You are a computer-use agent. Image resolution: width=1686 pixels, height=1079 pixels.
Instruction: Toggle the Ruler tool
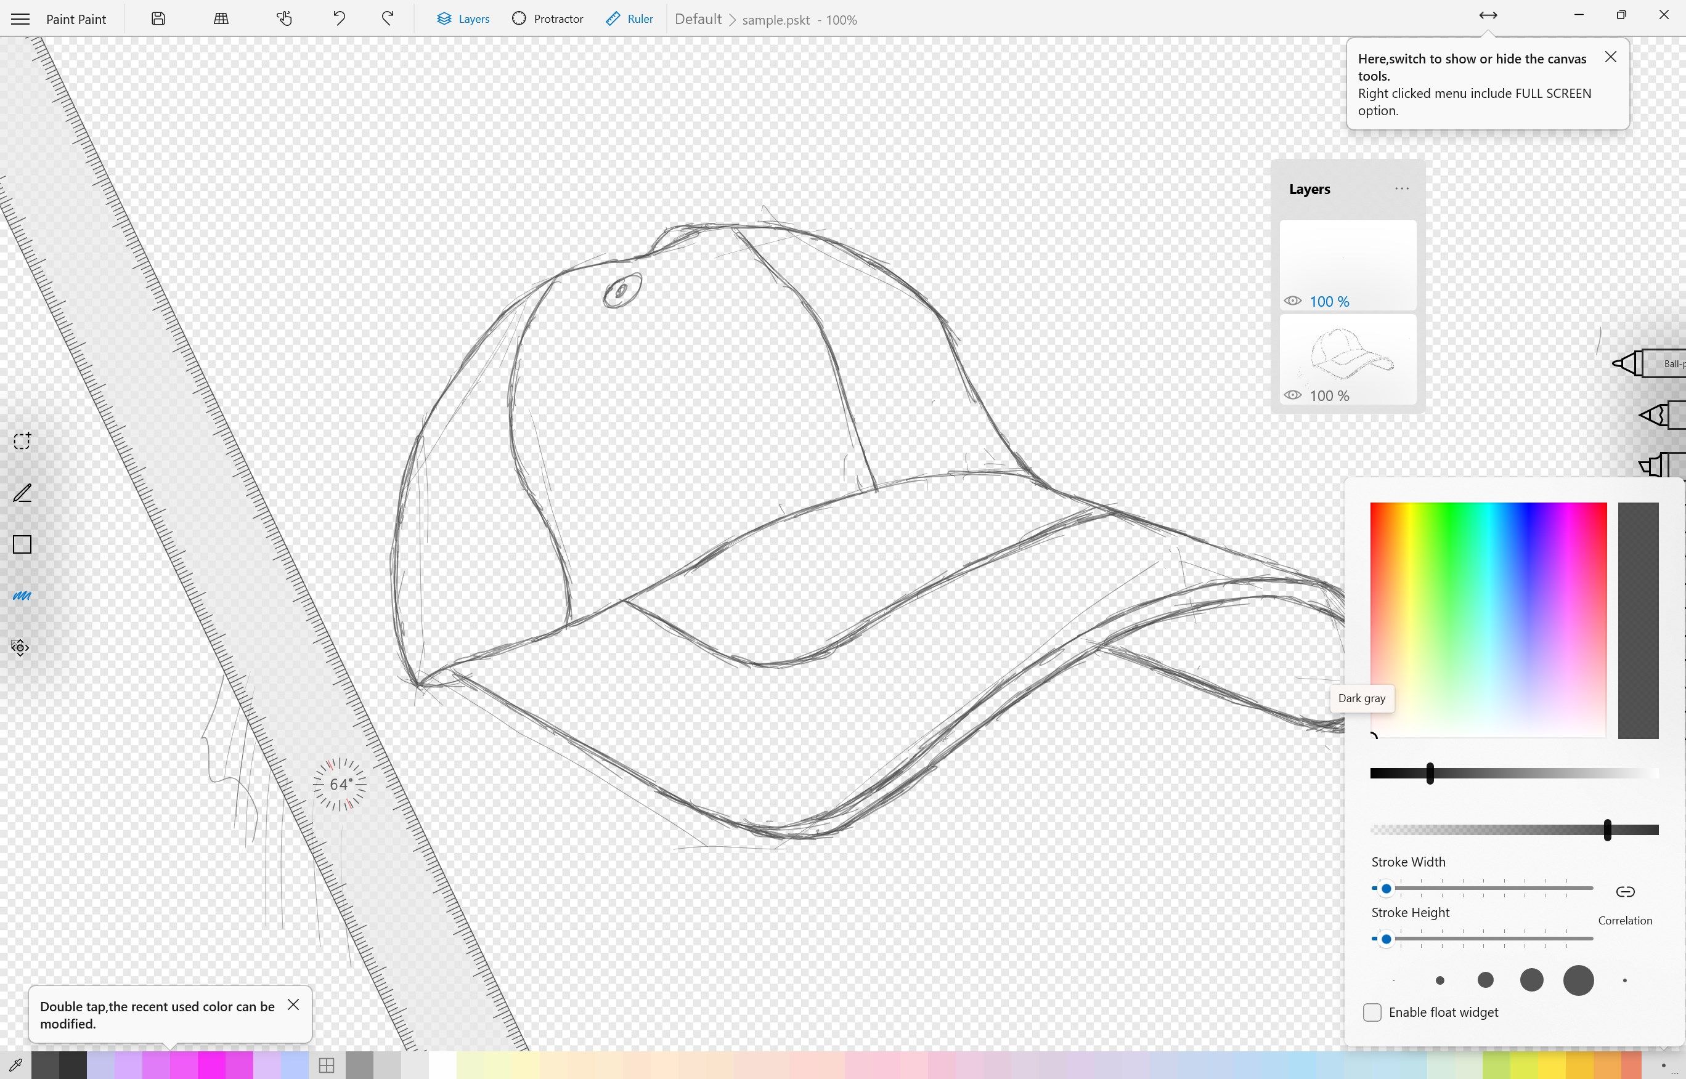pos(629,19)
